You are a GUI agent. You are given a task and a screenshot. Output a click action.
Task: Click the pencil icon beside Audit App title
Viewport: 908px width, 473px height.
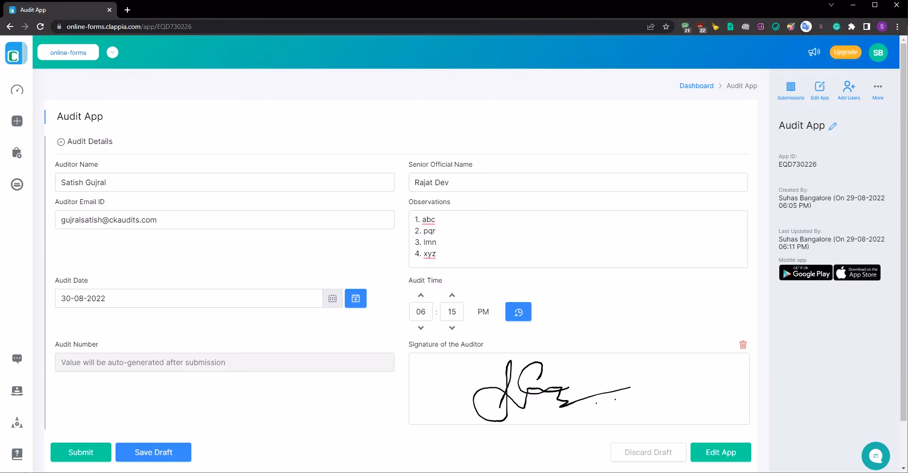coord(833,126)
